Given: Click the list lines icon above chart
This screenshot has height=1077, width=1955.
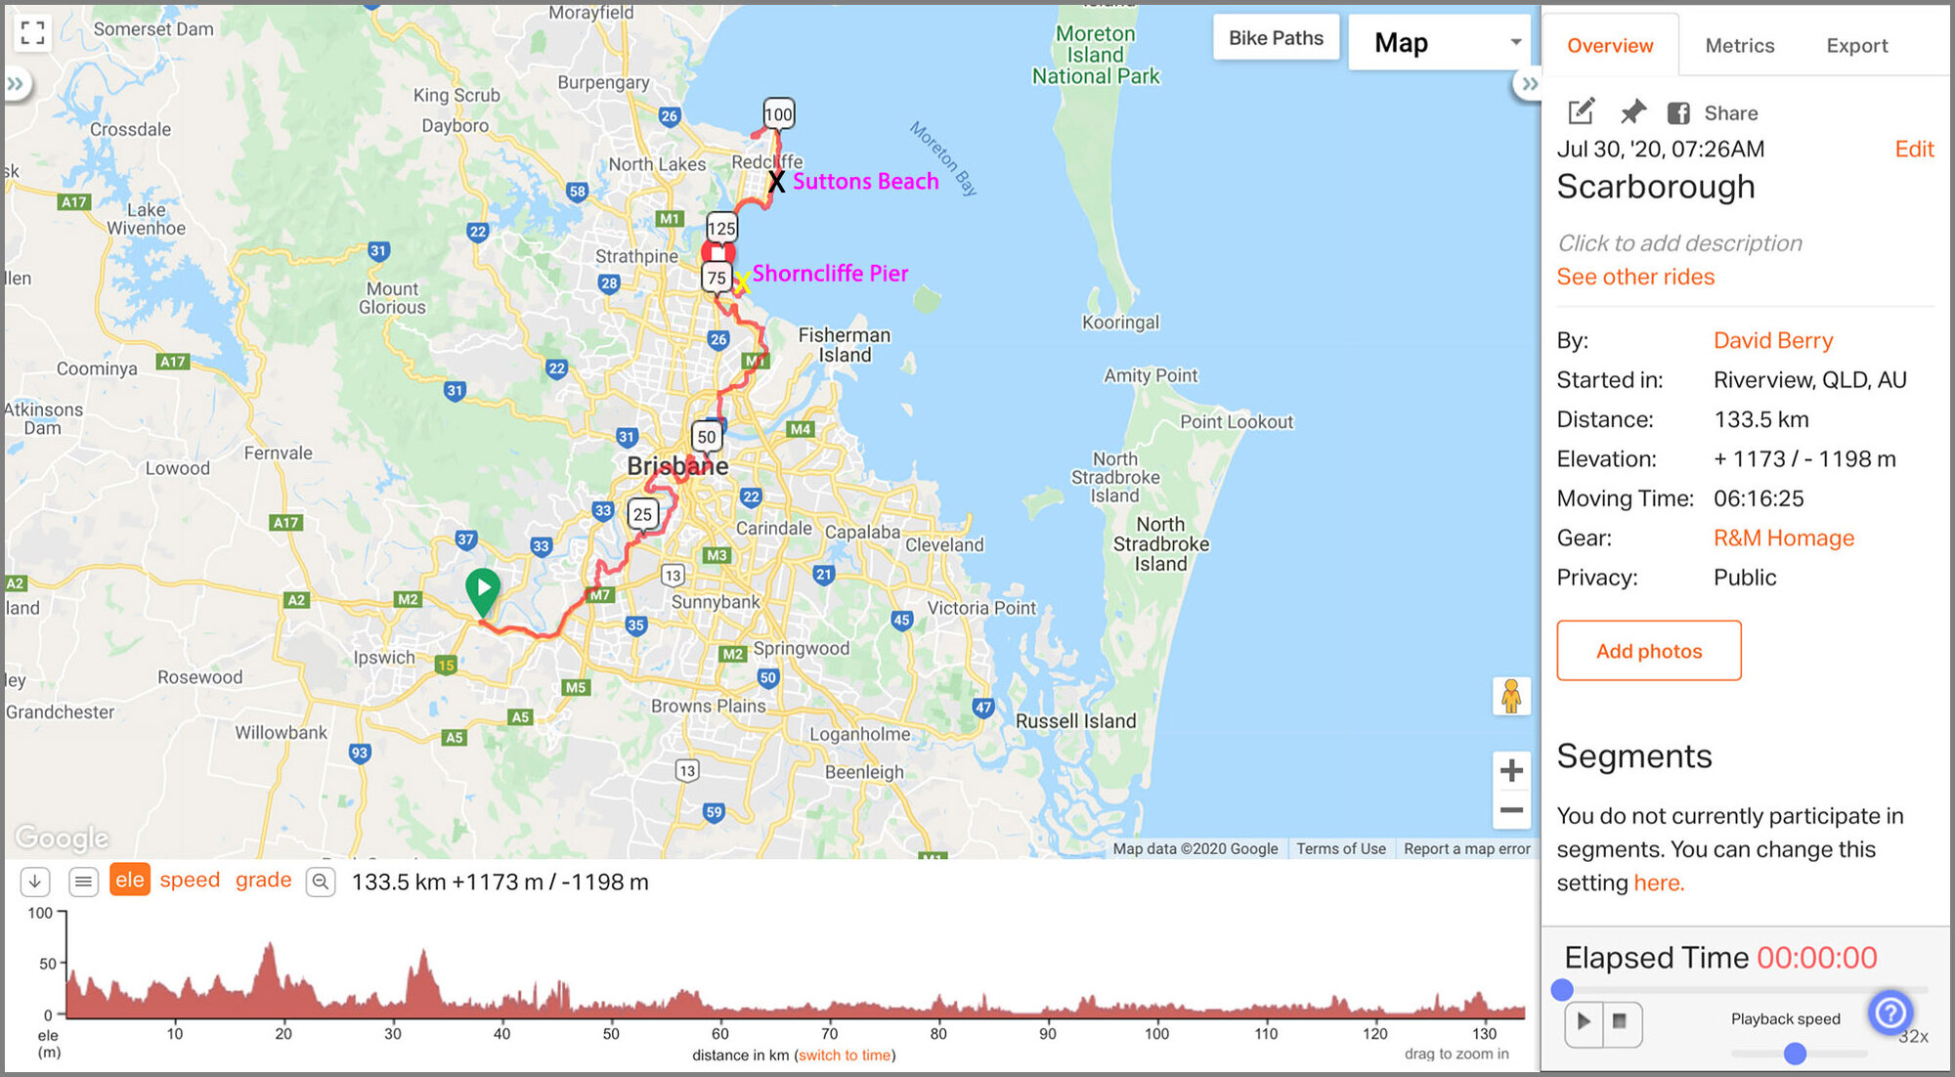Looking at the screenshot, I should click(x=84, y=882).
